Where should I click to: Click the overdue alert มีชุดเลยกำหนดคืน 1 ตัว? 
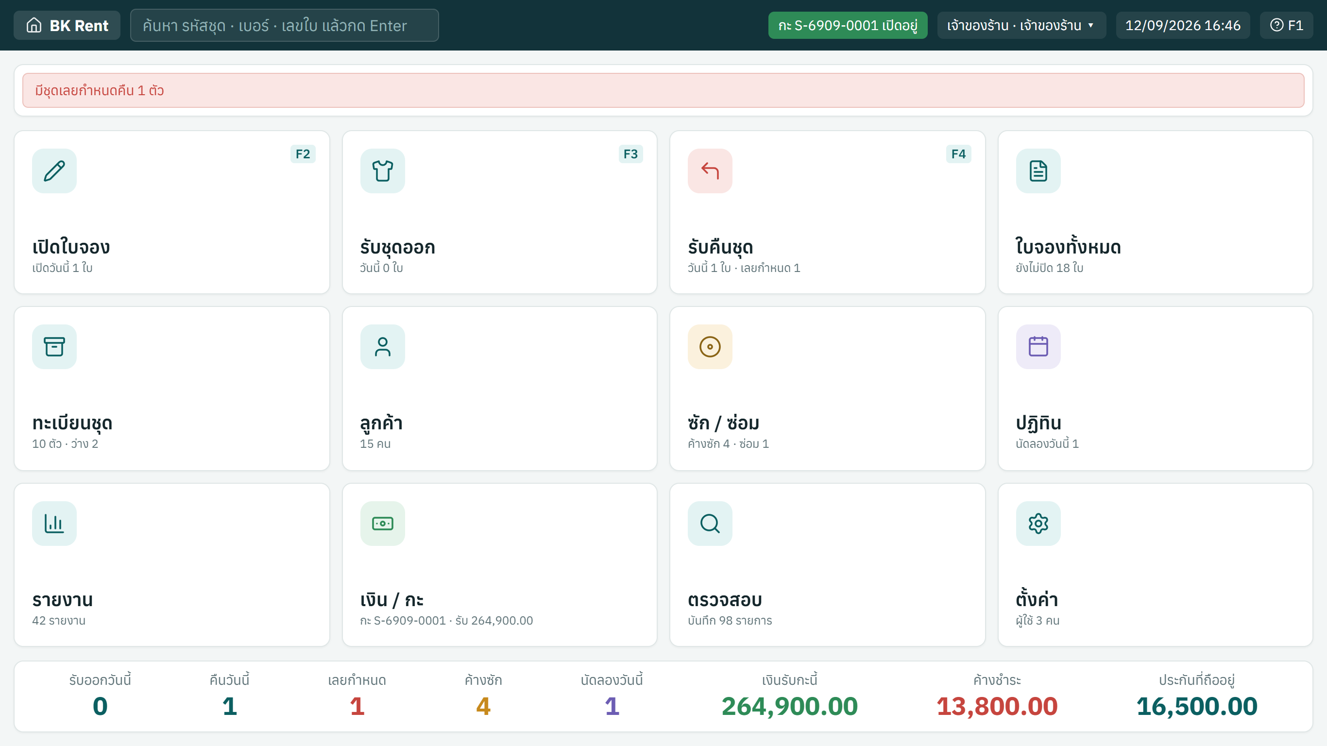[663, 91]
